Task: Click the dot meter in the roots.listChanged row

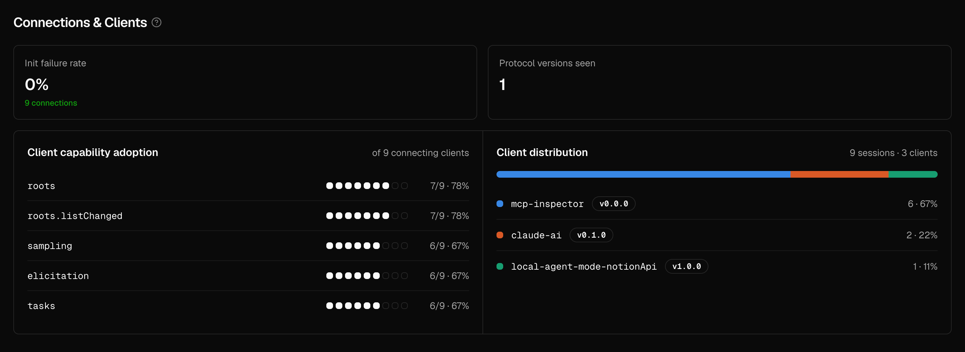Action: click(x=367, y=216)
